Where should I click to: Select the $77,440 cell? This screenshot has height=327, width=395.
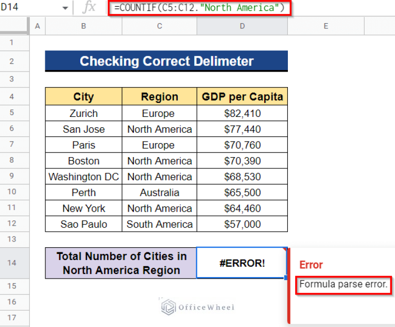pyautogui.click(x=242, y=129)
